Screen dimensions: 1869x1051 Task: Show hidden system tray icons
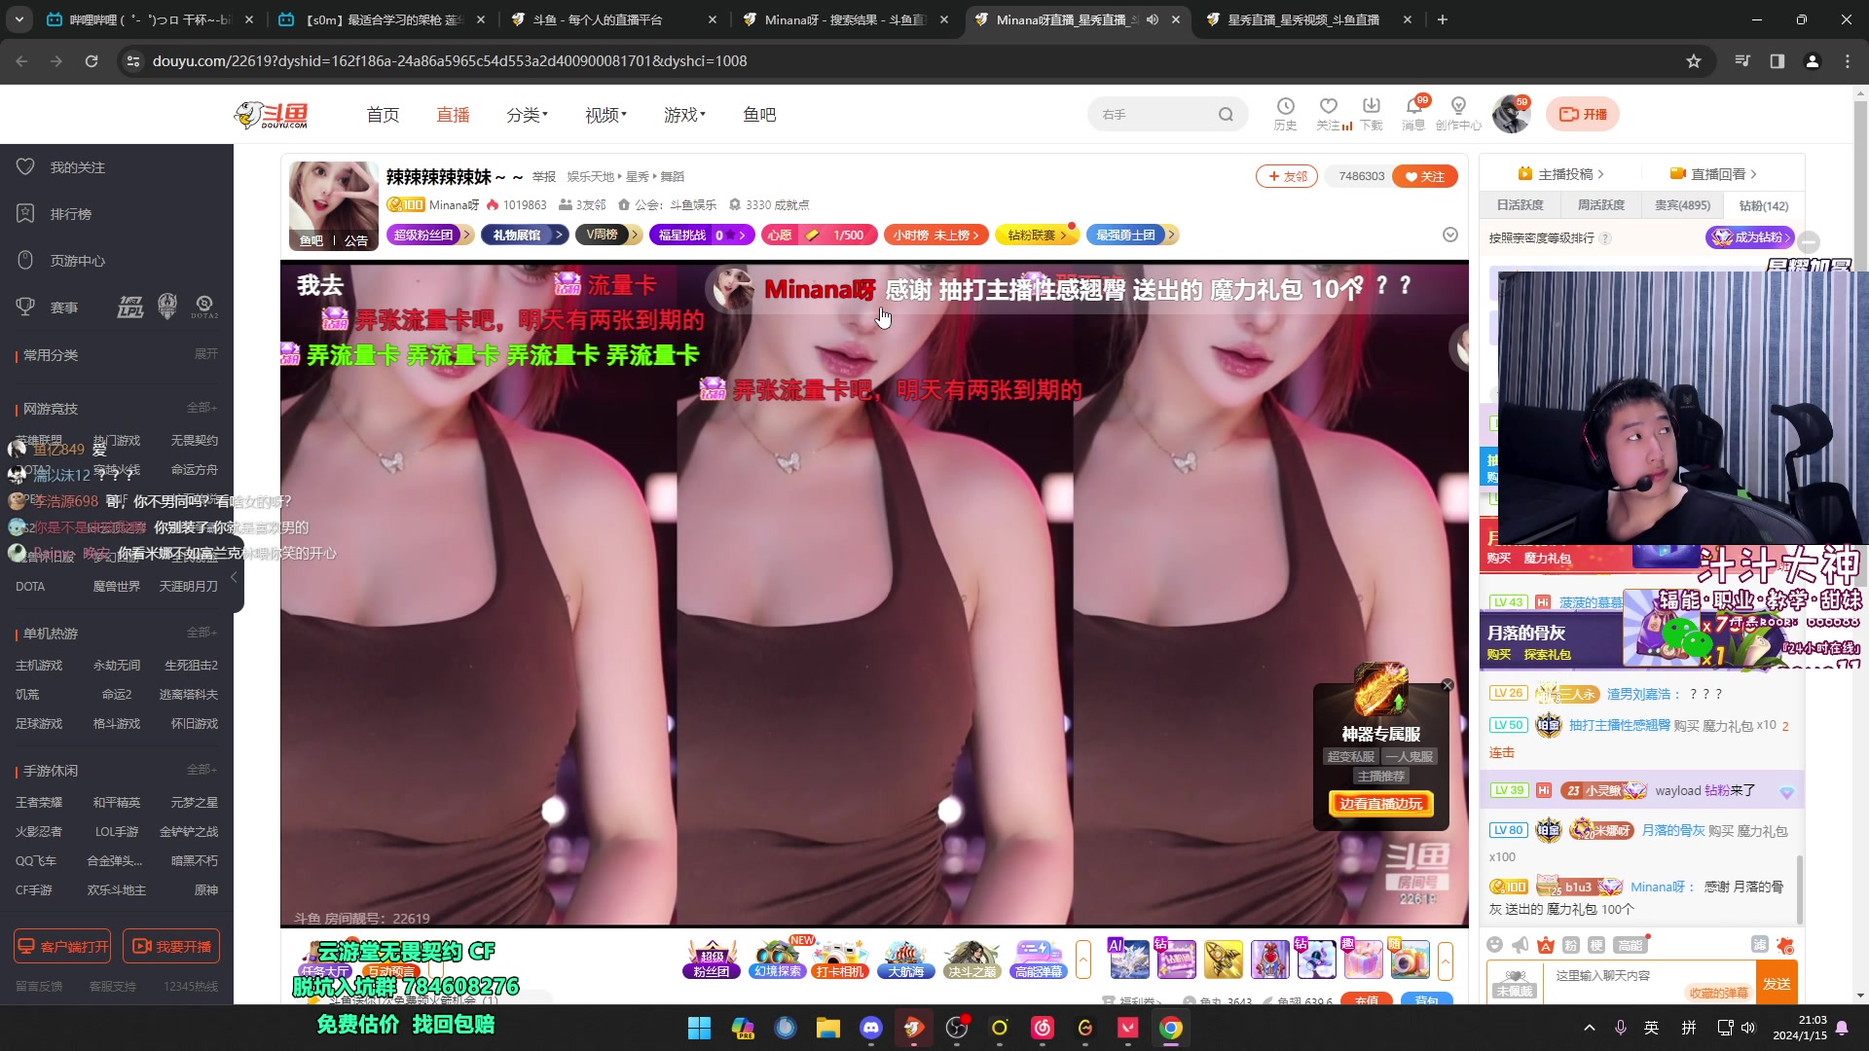click(x=1589, y=1028)
